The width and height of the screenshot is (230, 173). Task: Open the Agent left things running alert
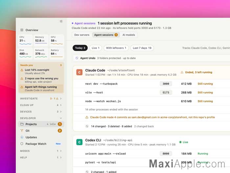(x=41, y=88)
